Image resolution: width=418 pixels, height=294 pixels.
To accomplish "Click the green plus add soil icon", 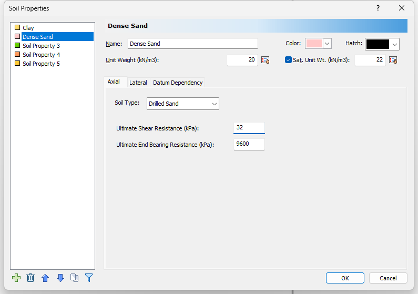I will [x=16, y=278].
